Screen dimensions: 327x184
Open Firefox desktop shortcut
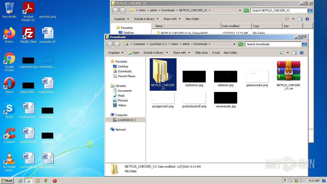click(x=9, y=35)
